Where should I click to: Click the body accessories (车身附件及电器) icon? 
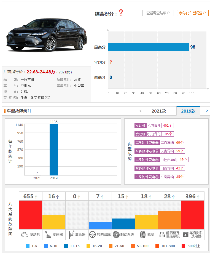(x=186, y=235)
